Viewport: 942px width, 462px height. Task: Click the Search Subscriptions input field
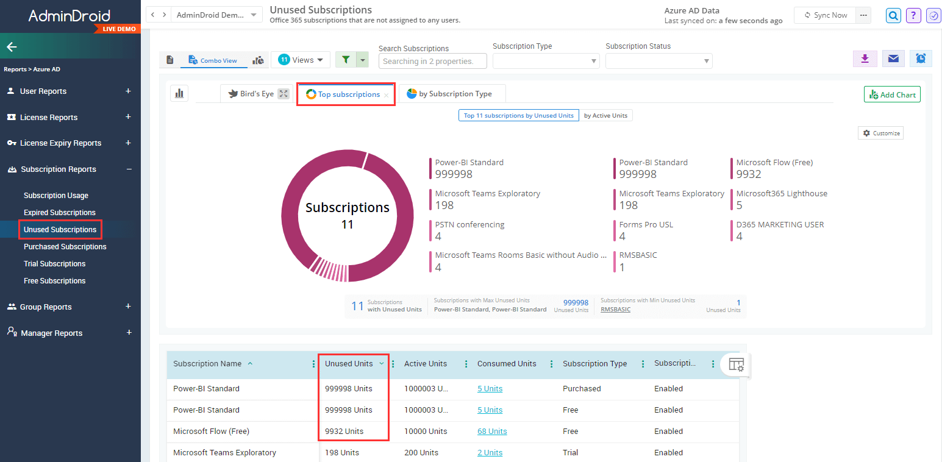coord(433,61)
